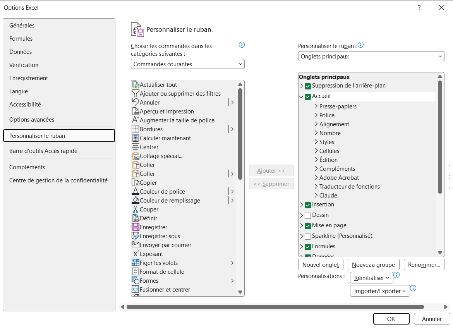Viewport: 453px width, 328px height.
Task: Expand the Insertion tab node
Action: (301, 204)
